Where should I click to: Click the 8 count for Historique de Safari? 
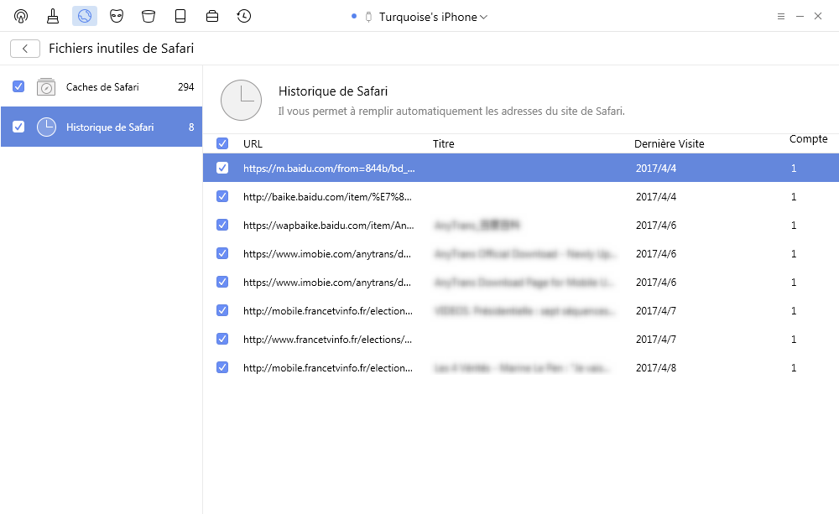pos(191,127)
